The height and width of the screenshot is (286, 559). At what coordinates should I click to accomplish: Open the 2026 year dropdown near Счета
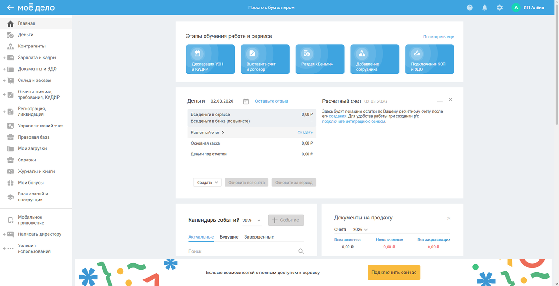point(360,230)
